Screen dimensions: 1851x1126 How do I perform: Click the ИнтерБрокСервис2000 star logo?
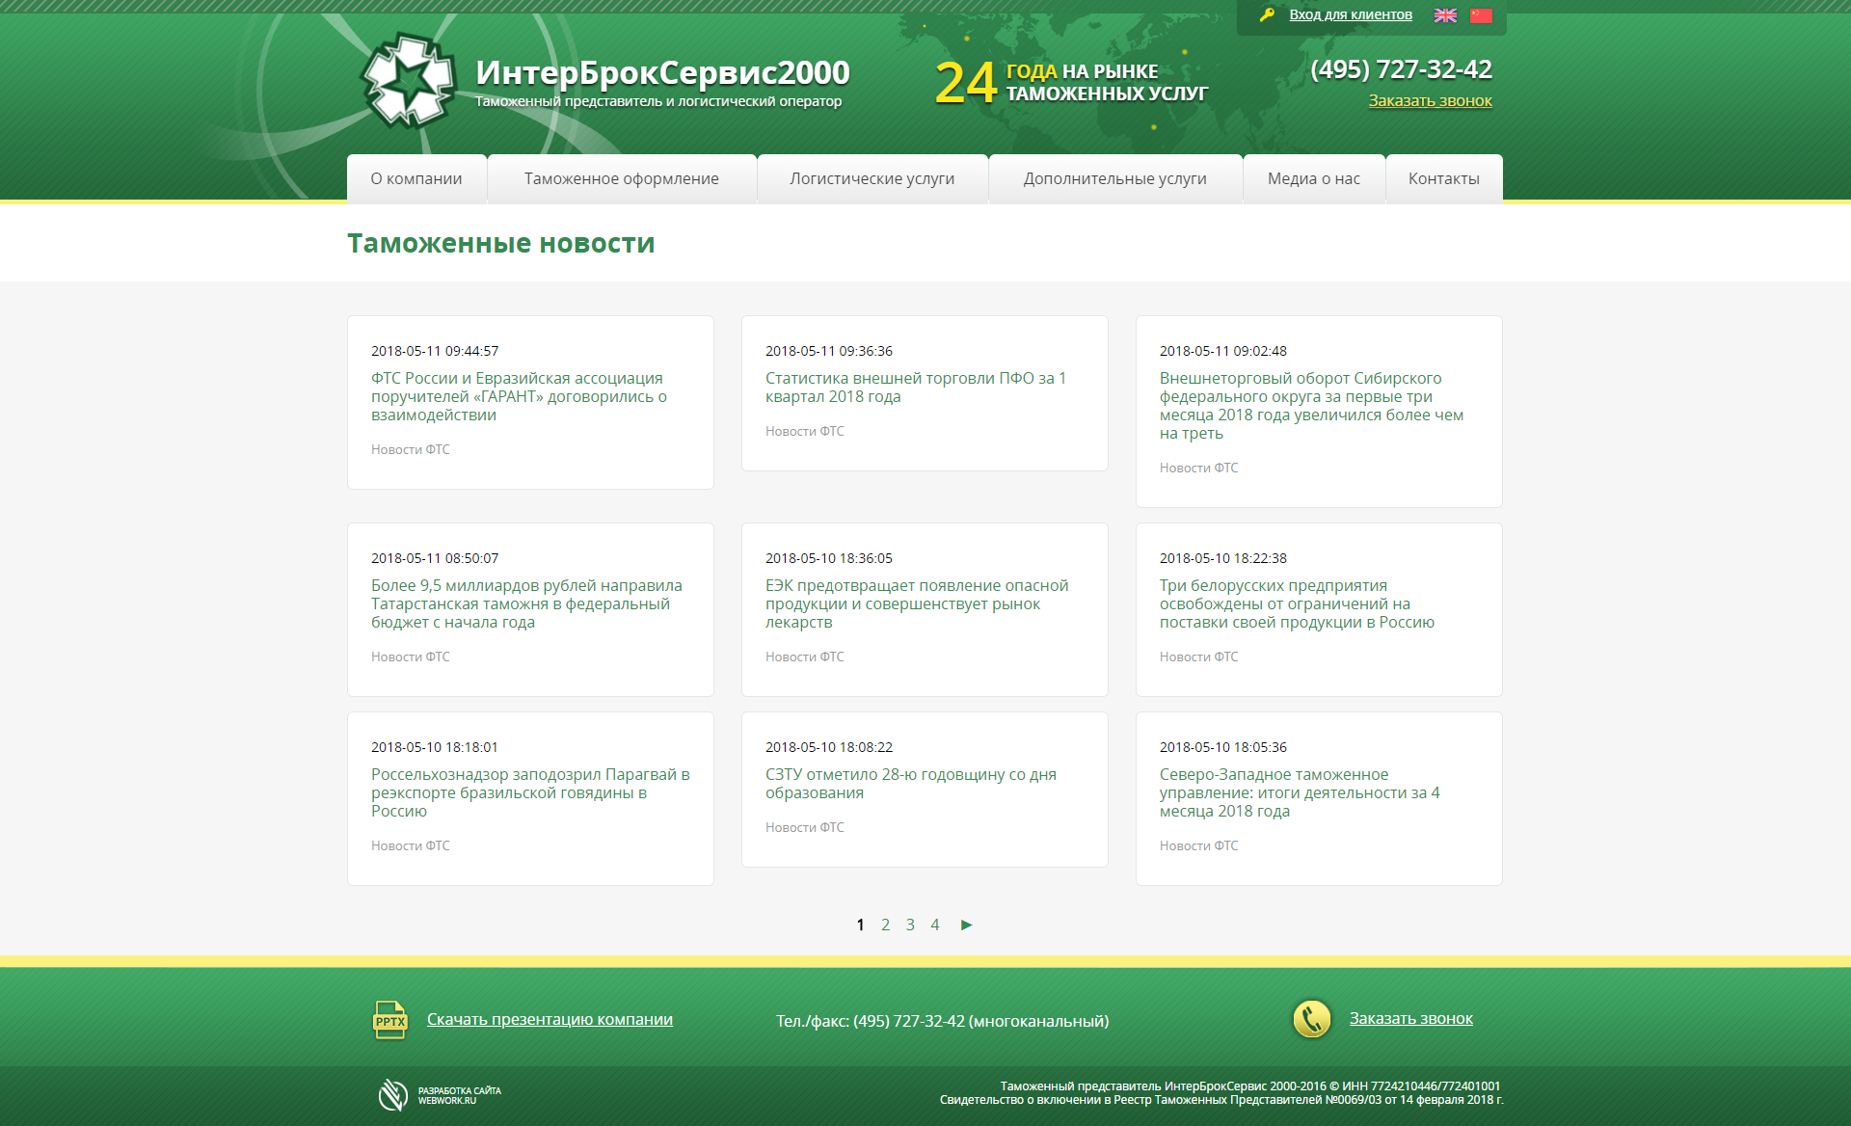(408, 81)
